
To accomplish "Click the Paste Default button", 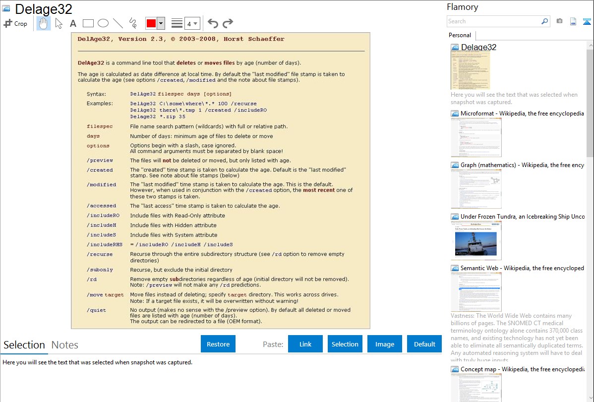I will [x=424, y=344].
